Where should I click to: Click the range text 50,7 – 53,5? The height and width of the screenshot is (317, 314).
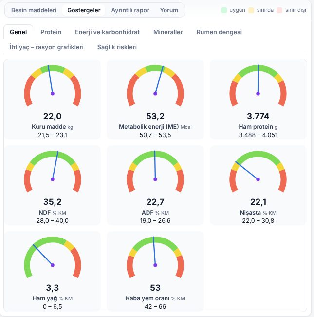click(155, 135)
